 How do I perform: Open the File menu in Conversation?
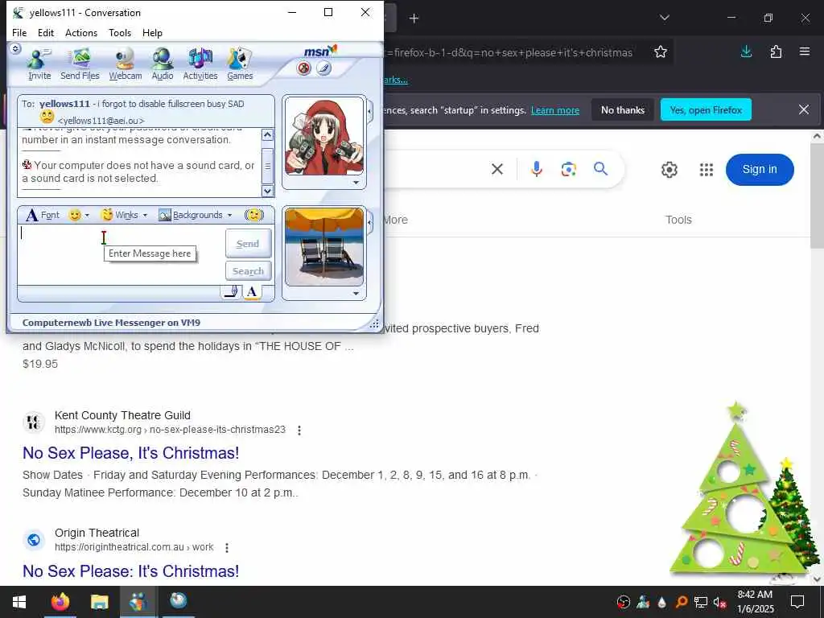pos(19,32)
